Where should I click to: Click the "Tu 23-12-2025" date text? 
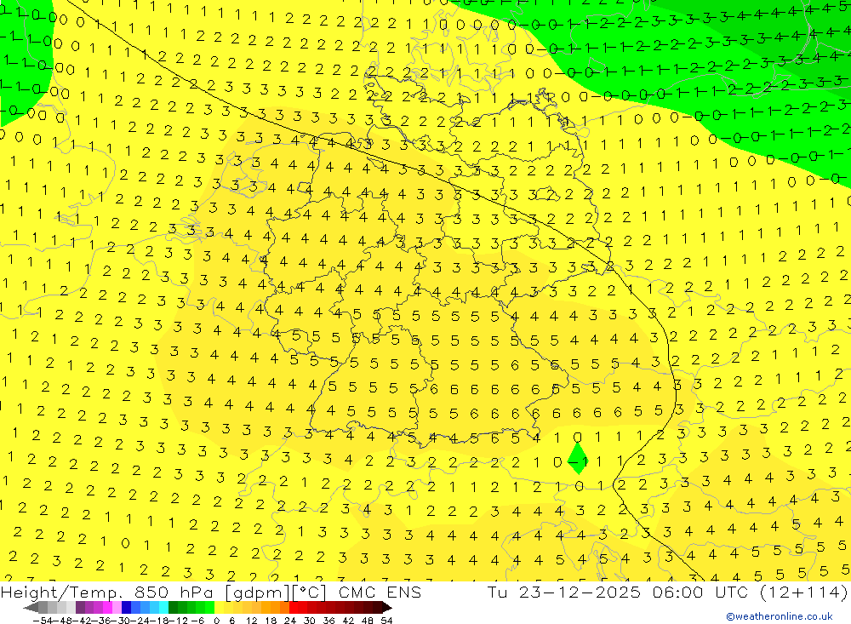(563, 592)
